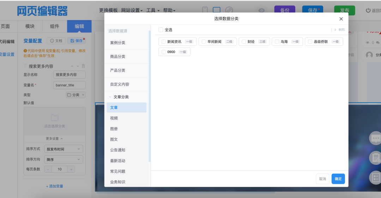The image size is (381, 198).
Task: Click the green 发布 button
Action: click(x=345, y=10)
